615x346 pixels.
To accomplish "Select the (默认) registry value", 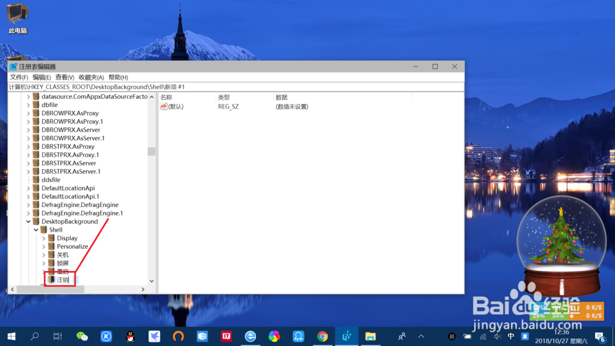I will click(x=172, y=106).
